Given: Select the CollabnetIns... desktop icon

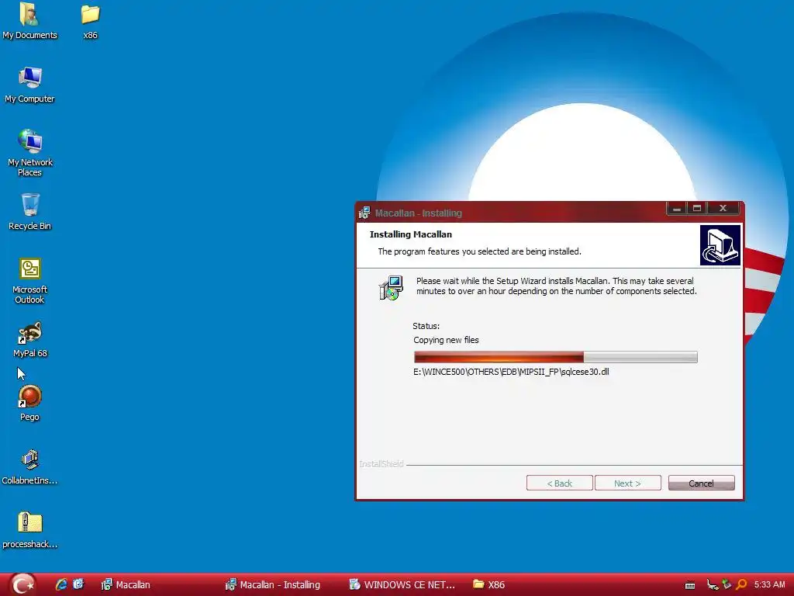Looking at the screenshot, I should click(x=30, y=466).
